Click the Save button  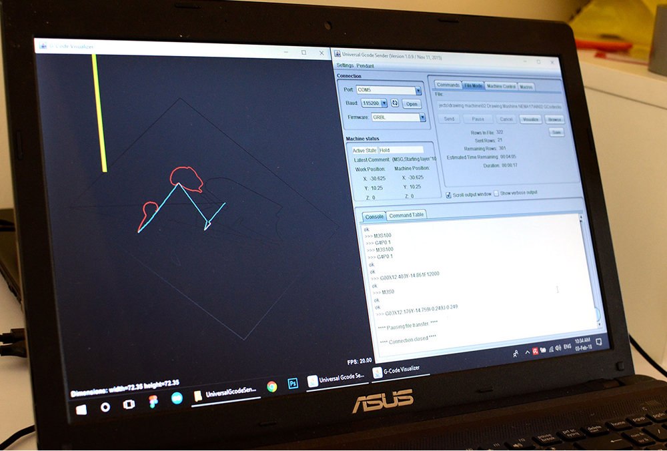coord(556,132)
